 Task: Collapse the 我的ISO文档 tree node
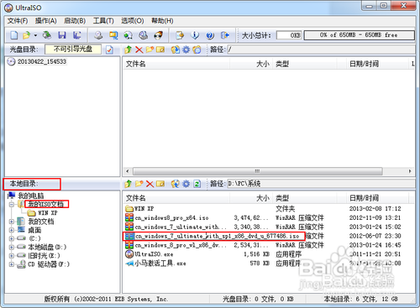point(12,205)
